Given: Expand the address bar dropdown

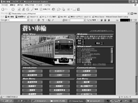Looking at the screenshot, I should (x=129, y=14).
